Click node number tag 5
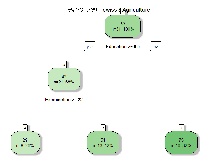208x157 pixels. coord(103,128)
